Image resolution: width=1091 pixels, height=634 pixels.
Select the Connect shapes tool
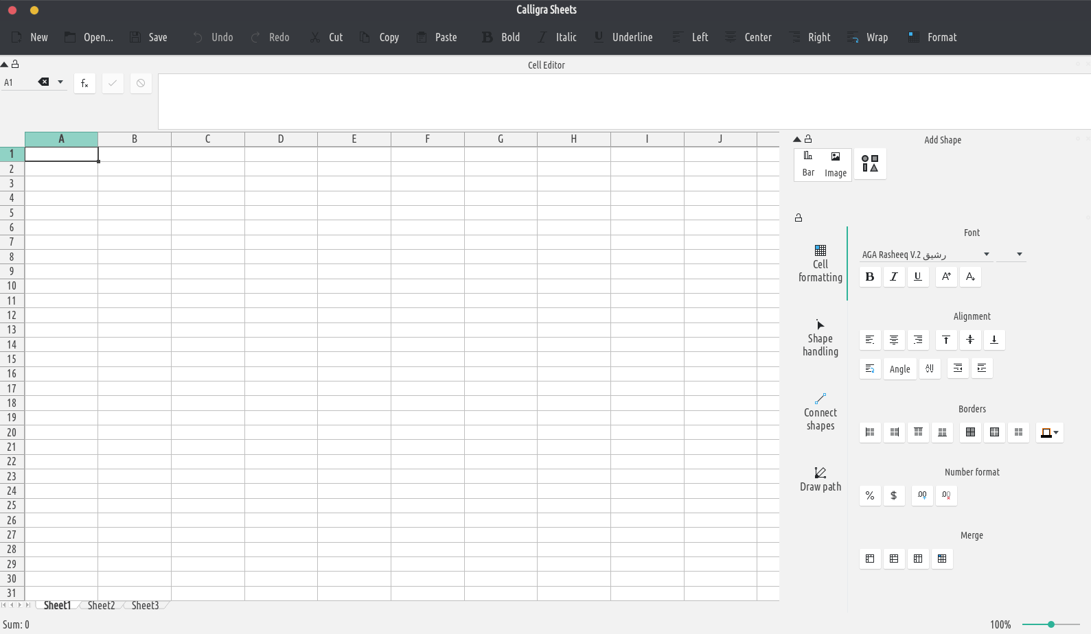(x=820, y=412)
